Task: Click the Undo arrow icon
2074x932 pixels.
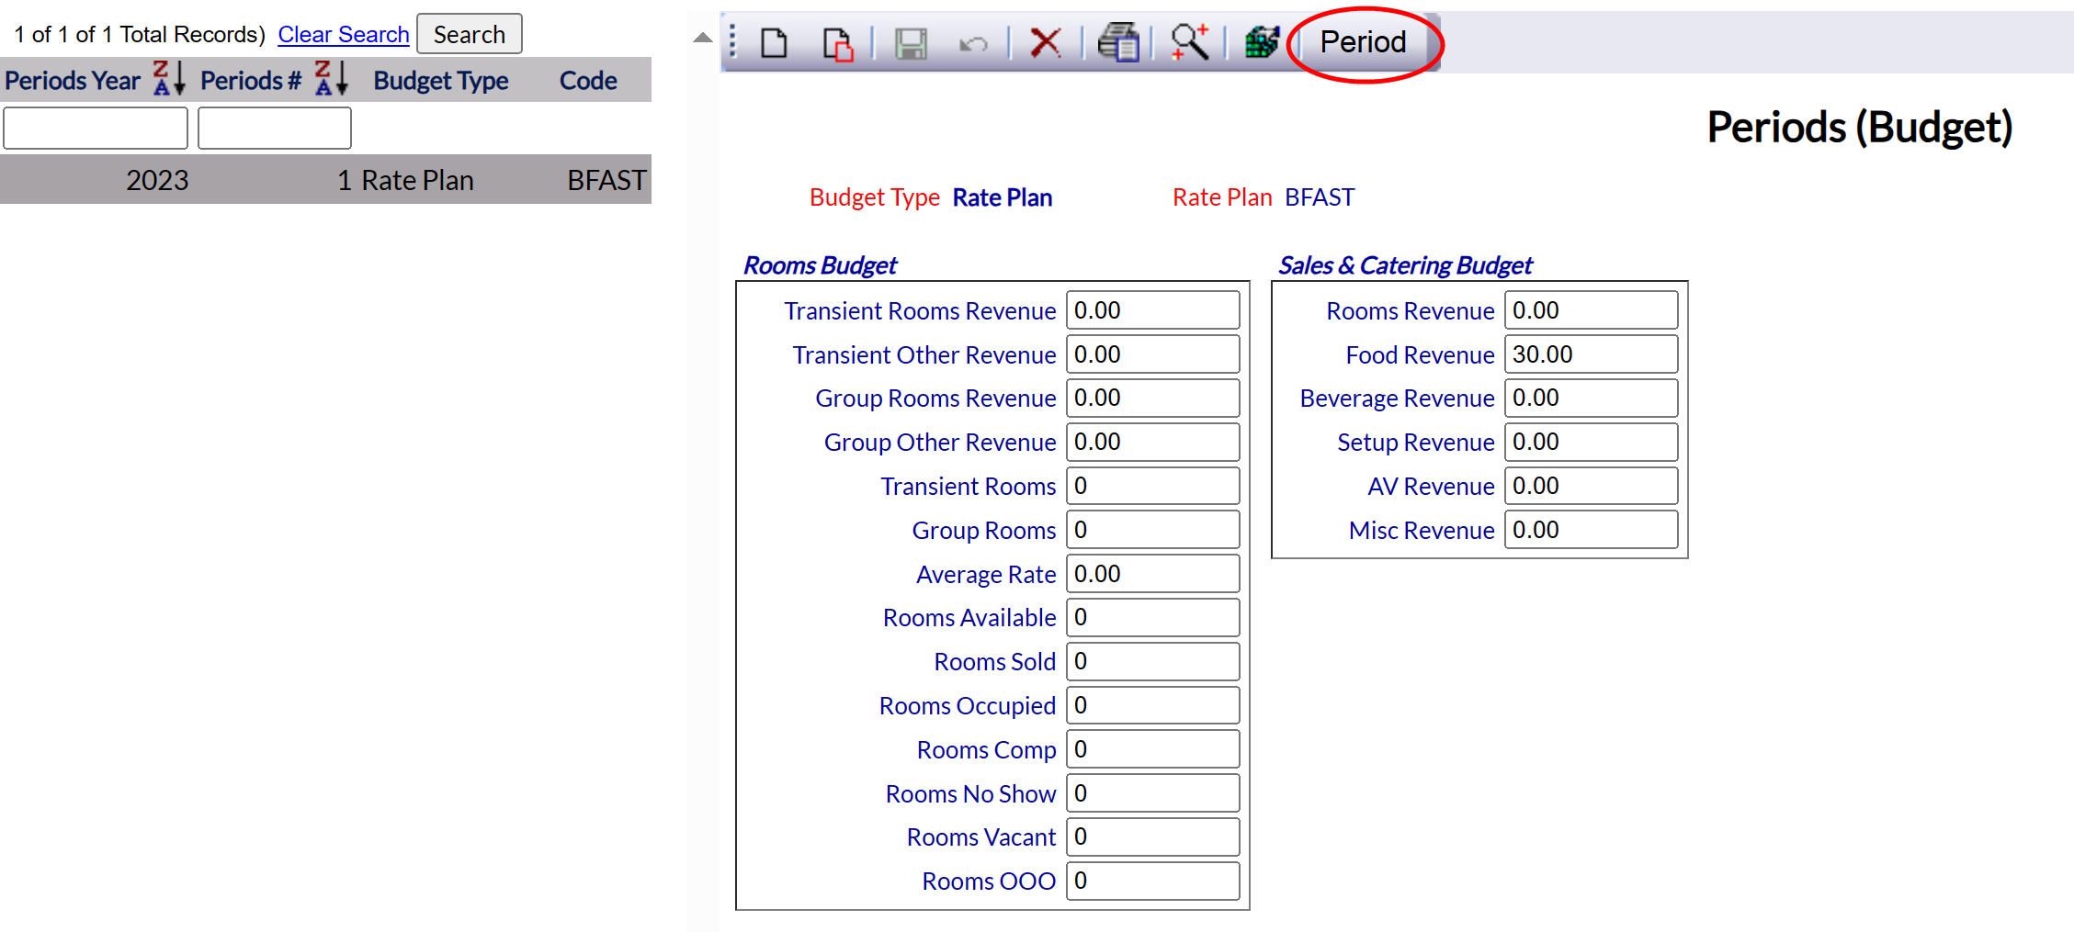Action: [973, 43]
